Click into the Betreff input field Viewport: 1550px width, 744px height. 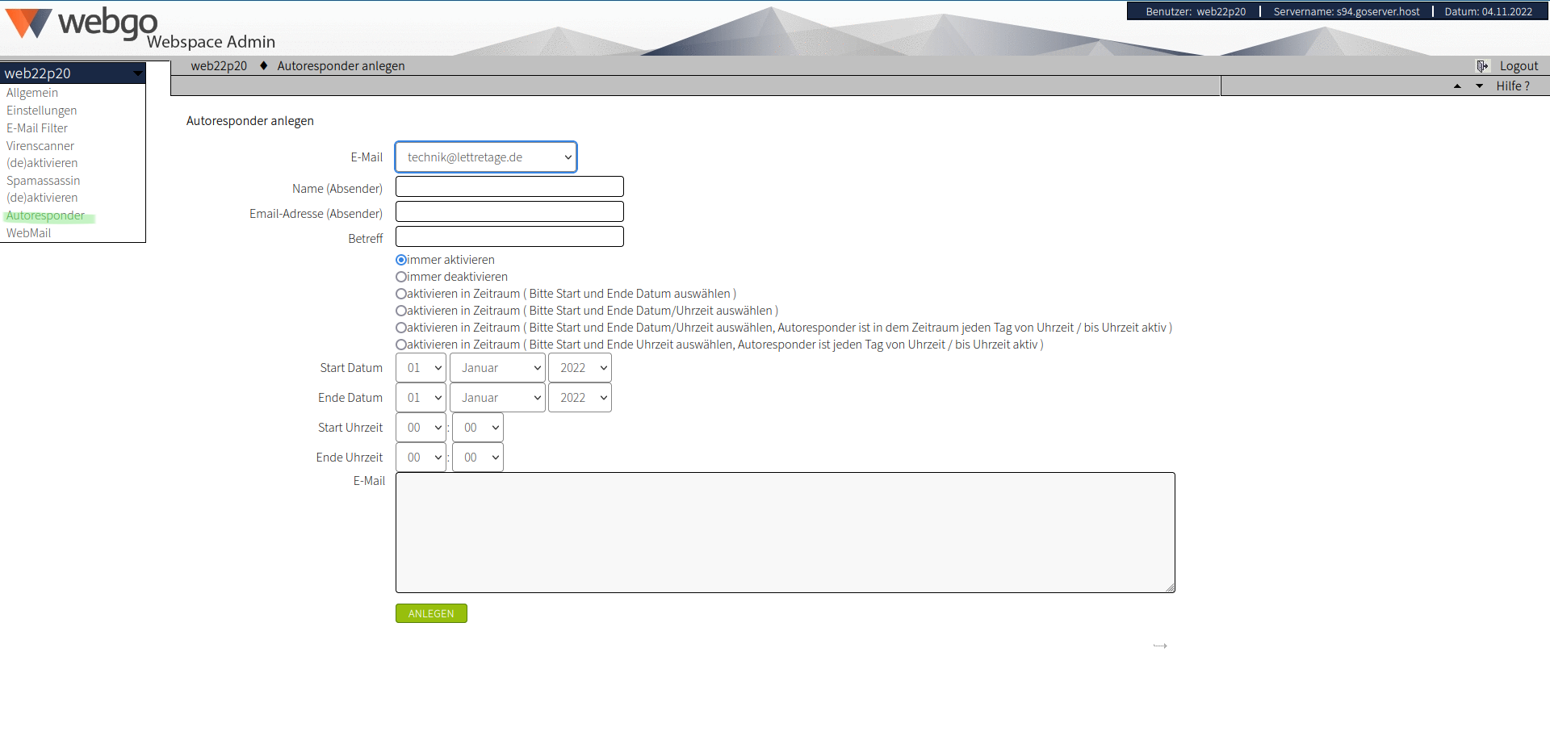click(x=509, y=236)
